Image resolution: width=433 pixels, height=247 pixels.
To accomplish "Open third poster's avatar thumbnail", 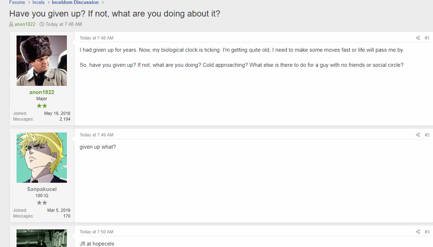I will (x=42, y=238).
